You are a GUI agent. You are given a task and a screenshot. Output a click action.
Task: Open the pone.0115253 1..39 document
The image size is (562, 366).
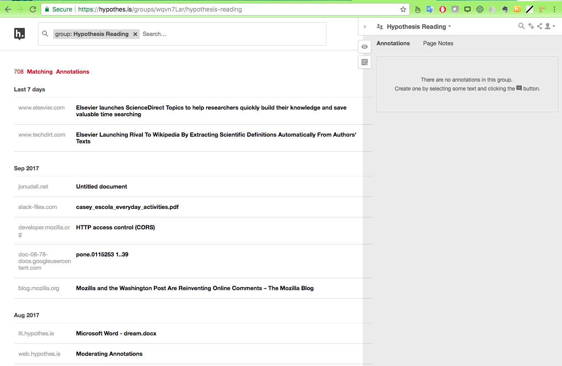coord(102,255)
